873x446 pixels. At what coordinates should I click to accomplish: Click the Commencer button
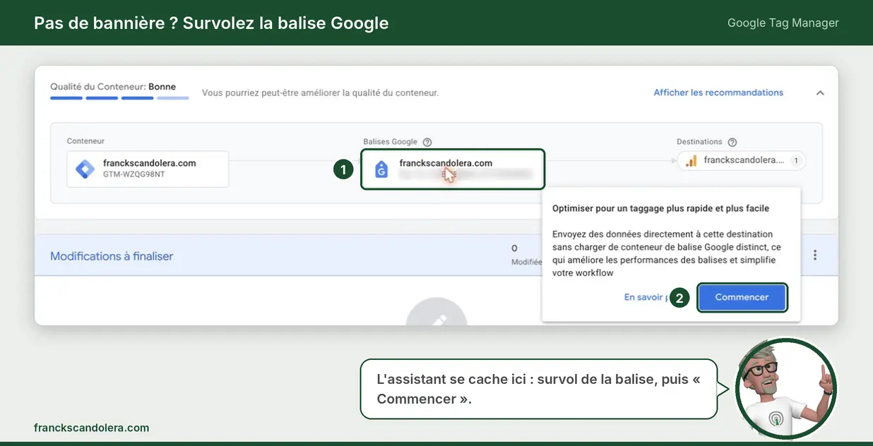tap(742, 297)
